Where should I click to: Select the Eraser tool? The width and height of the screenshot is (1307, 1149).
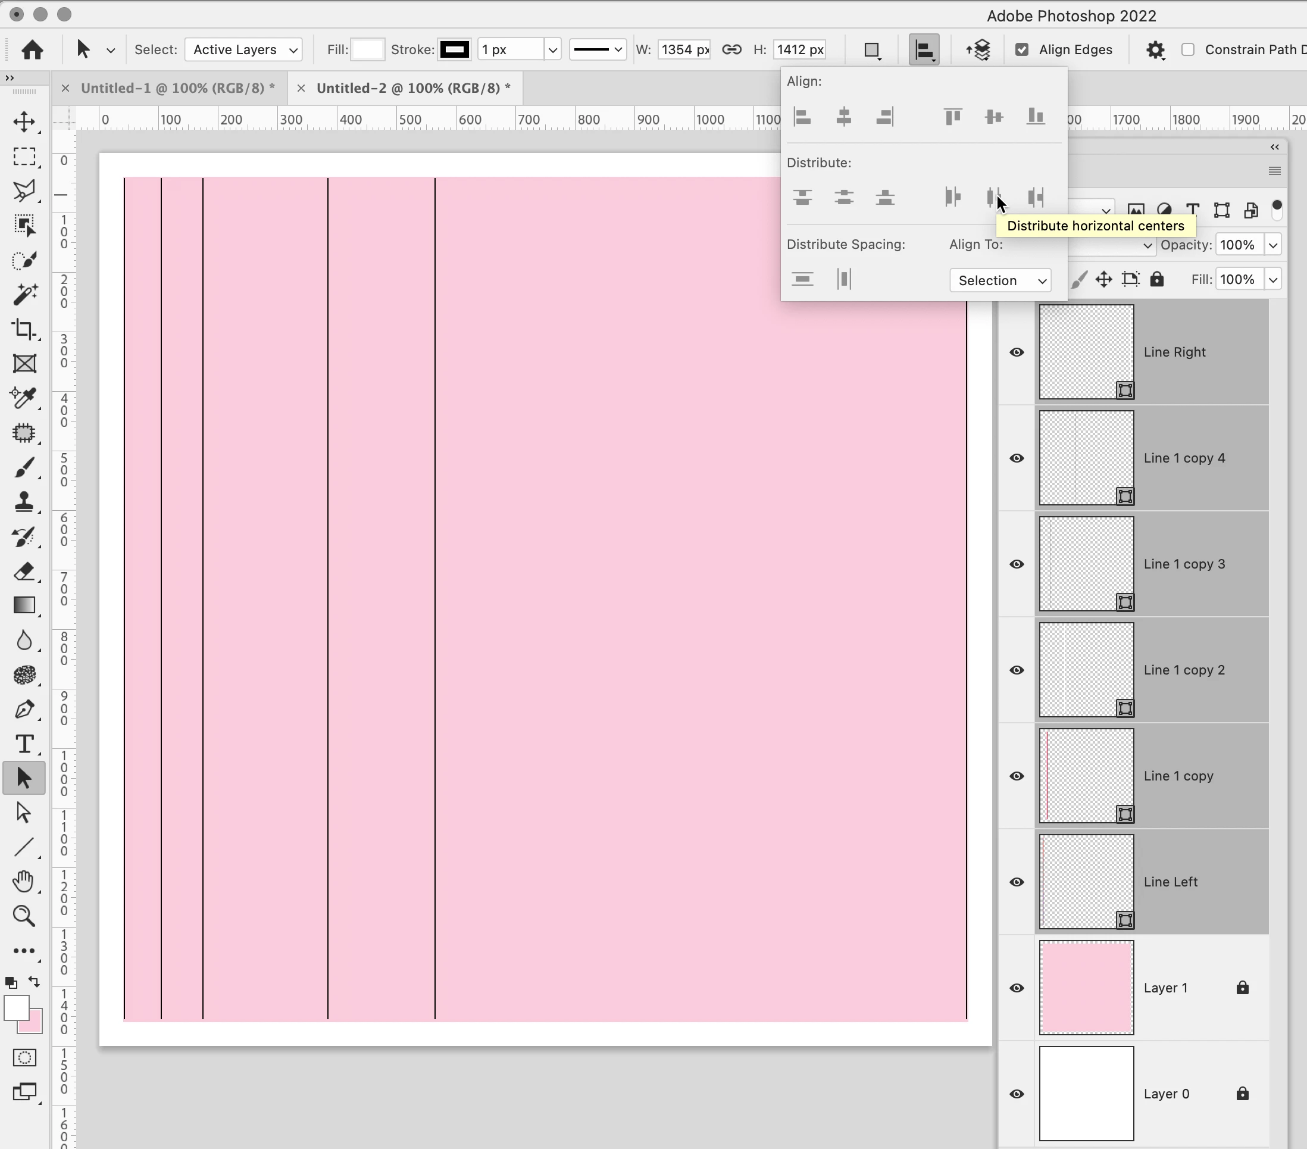[24, 572]
